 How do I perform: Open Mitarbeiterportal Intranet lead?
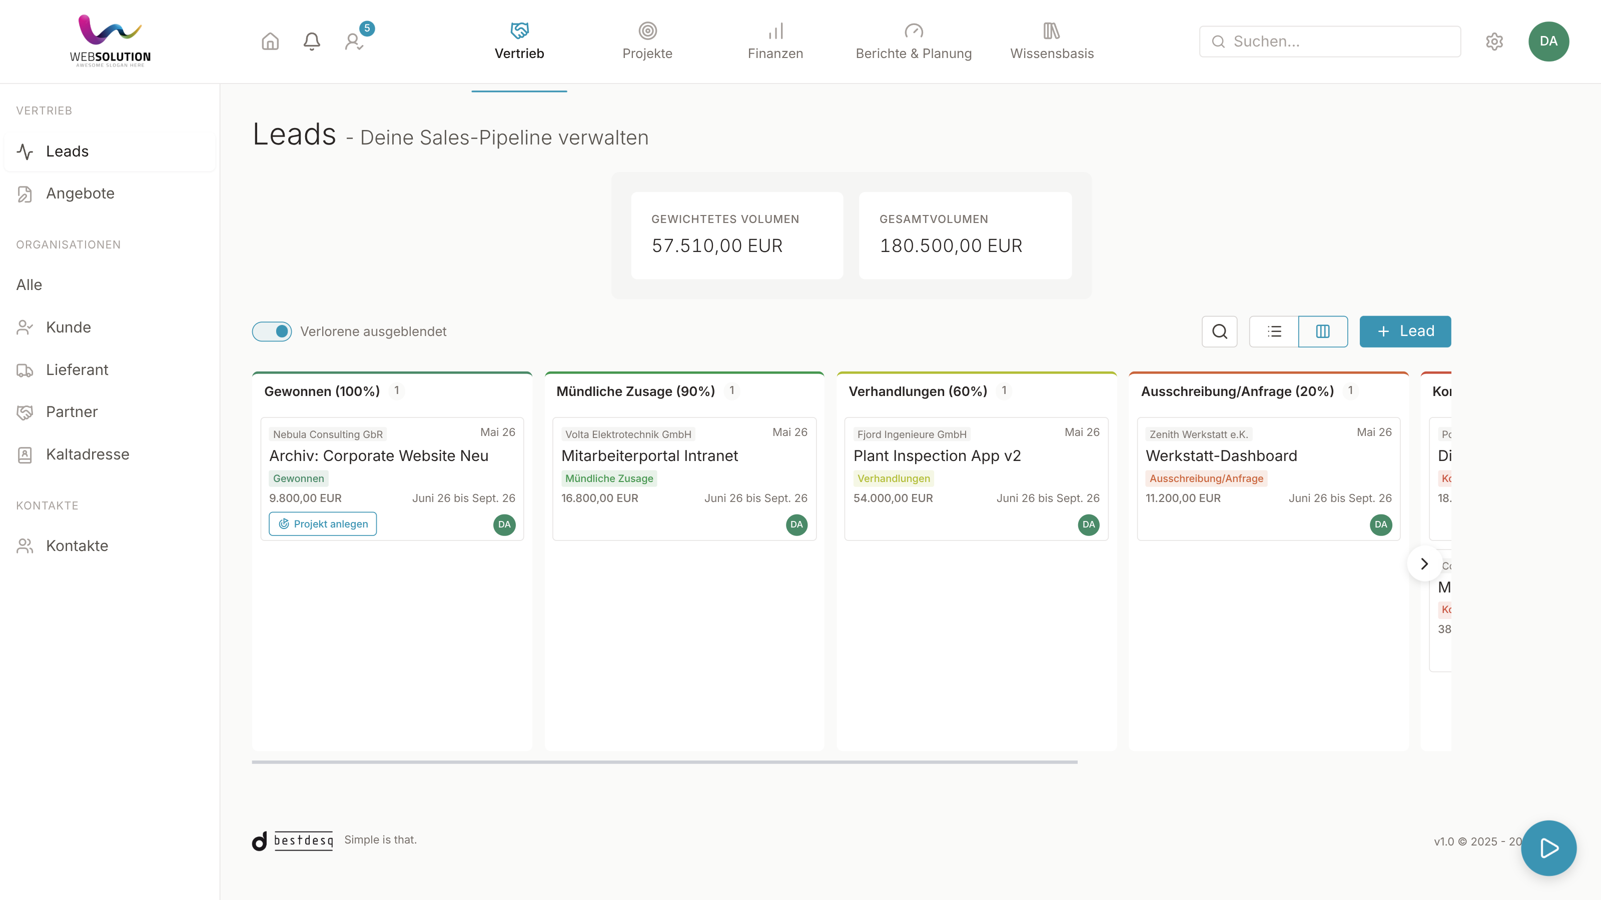pyautogui.click(x=649, y=456)
